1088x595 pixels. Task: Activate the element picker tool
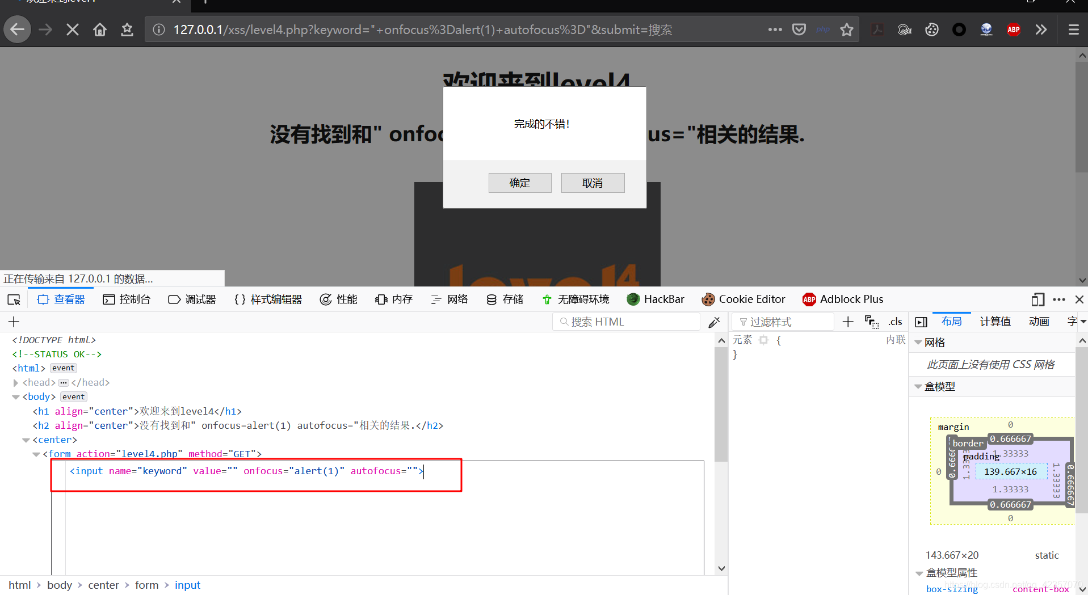14,299
